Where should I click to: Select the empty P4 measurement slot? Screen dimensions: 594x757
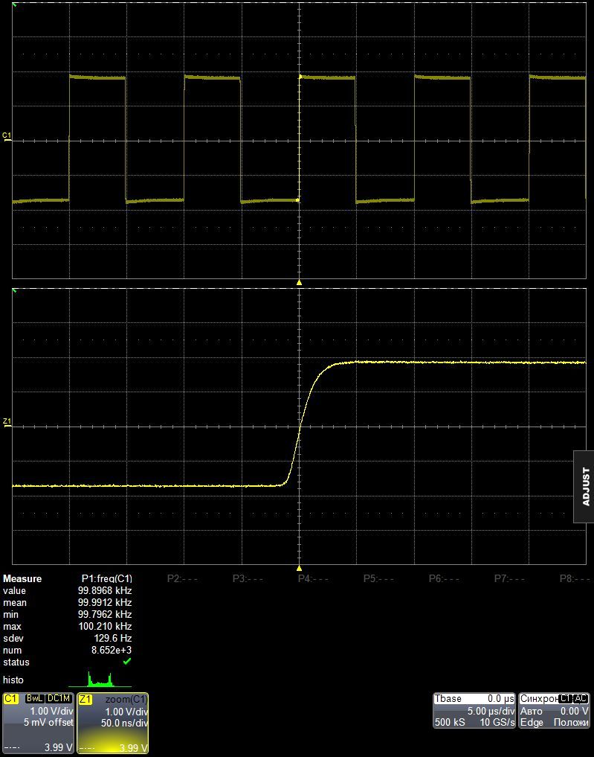pyautogui.click(x=313, y=578)
